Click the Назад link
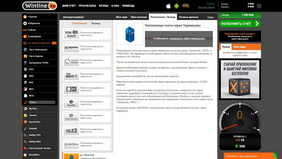This screenshot has height=159, width=282. pyautogui.click(x=210, y=17)
